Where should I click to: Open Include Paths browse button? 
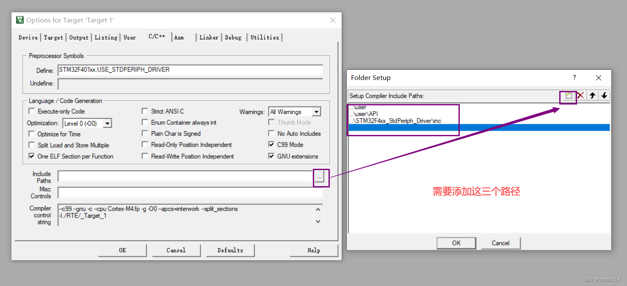coord(319,177)
